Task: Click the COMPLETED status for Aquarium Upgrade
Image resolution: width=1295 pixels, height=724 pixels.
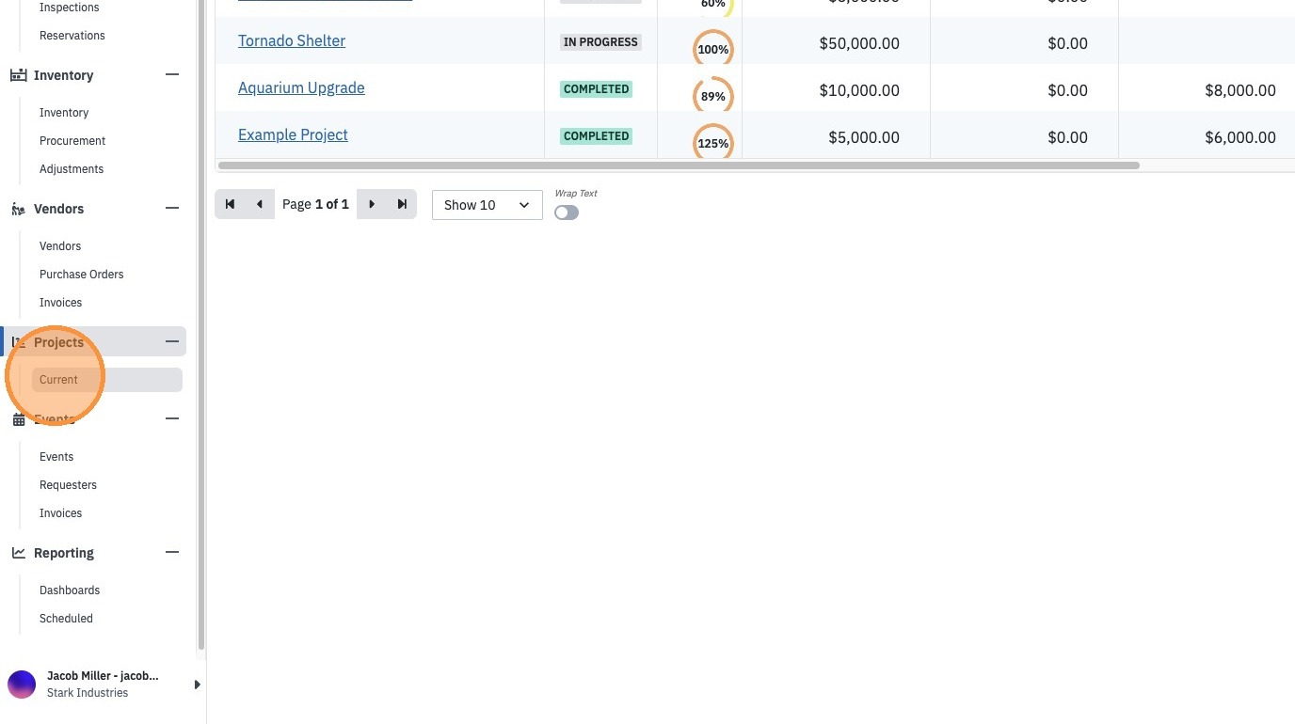Action: [597, 89]
